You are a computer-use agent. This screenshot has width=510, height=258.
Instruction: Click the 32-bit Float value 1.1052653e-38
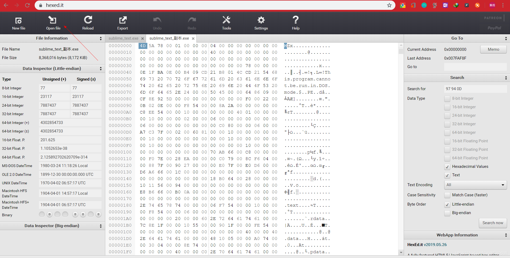70,148
